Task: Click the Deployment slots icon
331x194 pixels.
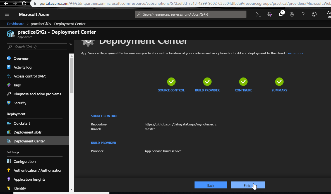Action: (9, 132)
